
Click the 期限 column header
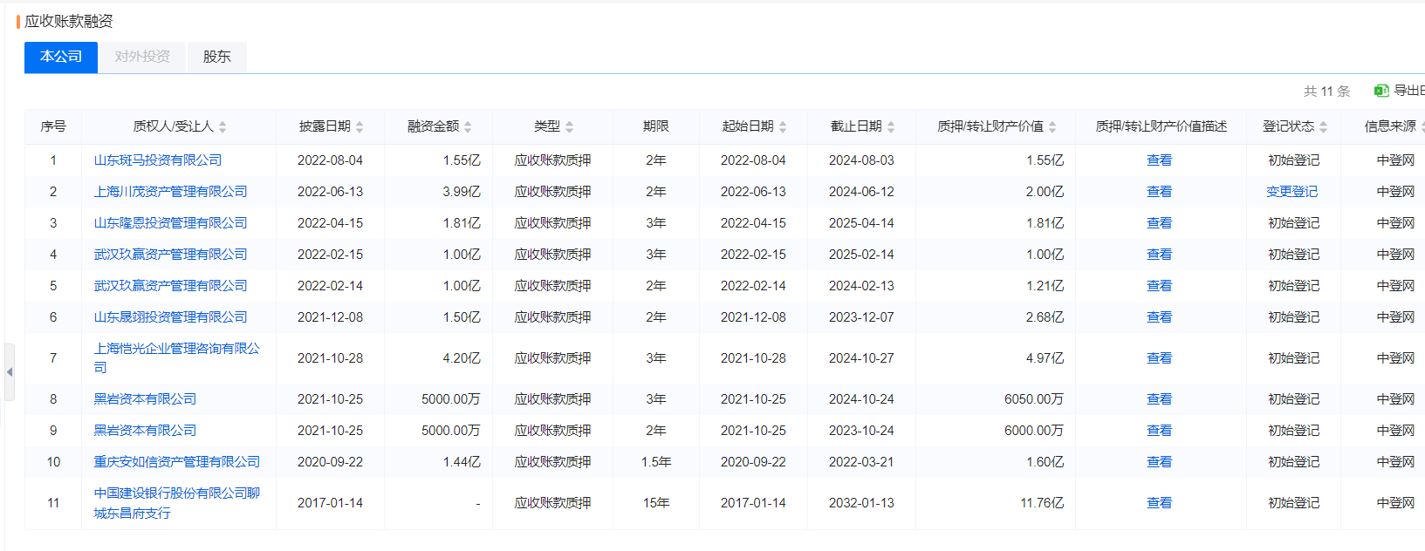[x=656, y=126]
